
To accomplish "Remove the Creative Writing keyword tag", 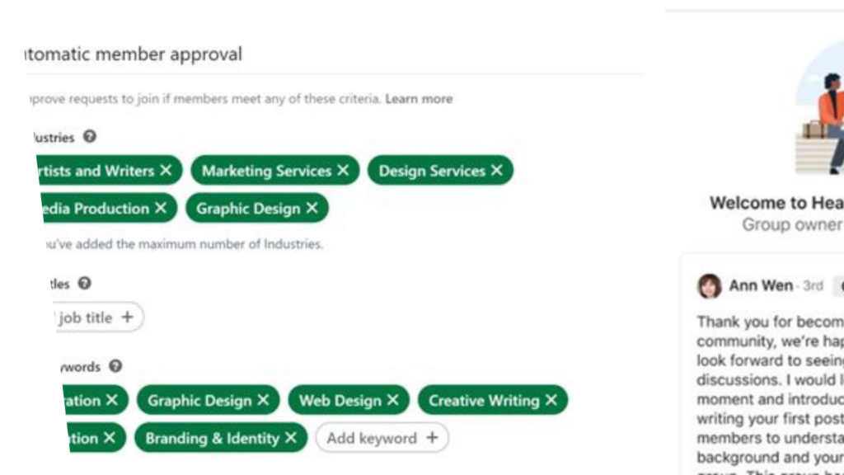I will coord(551,400).
